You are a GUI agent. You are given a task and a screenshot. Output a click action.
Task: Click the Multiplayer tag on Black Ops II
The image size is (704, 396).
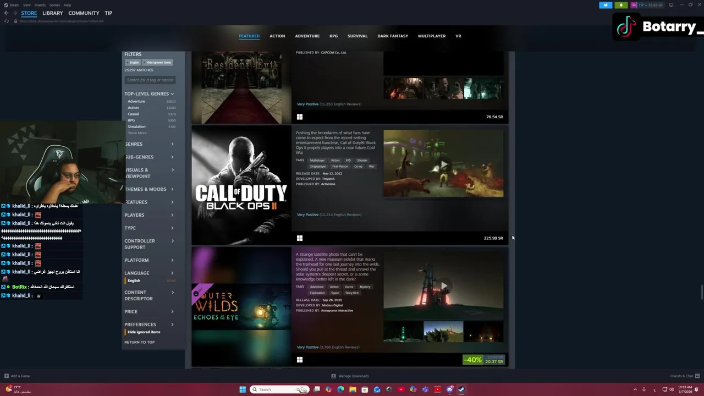pos(317,160)
